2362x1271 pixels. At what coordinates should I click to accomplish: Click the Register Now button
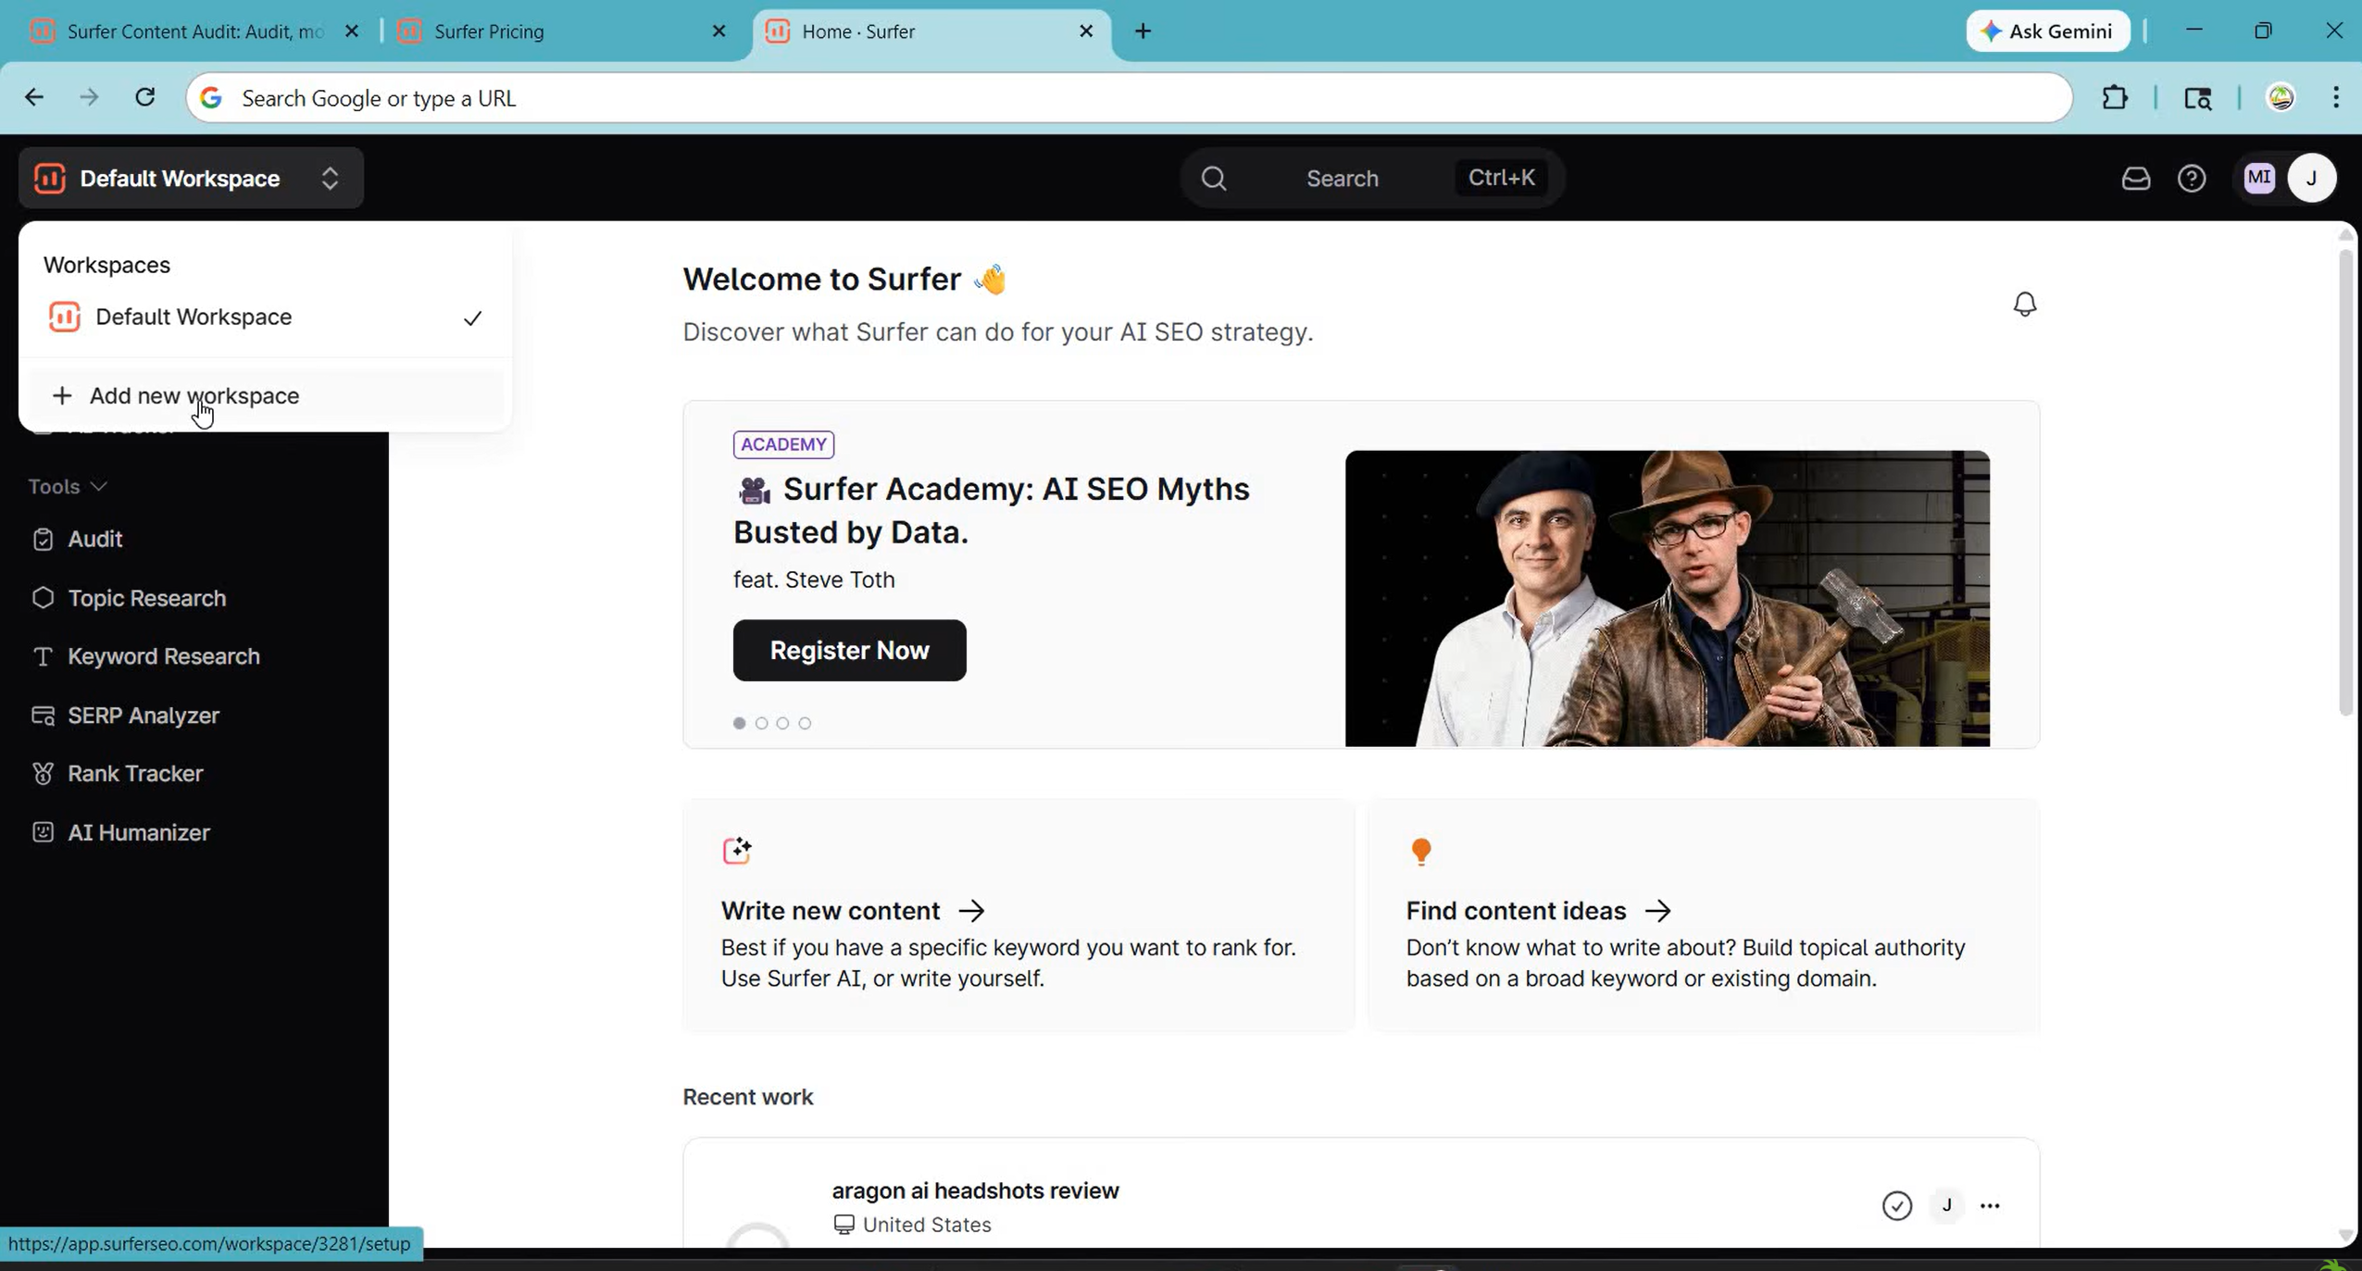pyautogui.click(x=849, y=650)
